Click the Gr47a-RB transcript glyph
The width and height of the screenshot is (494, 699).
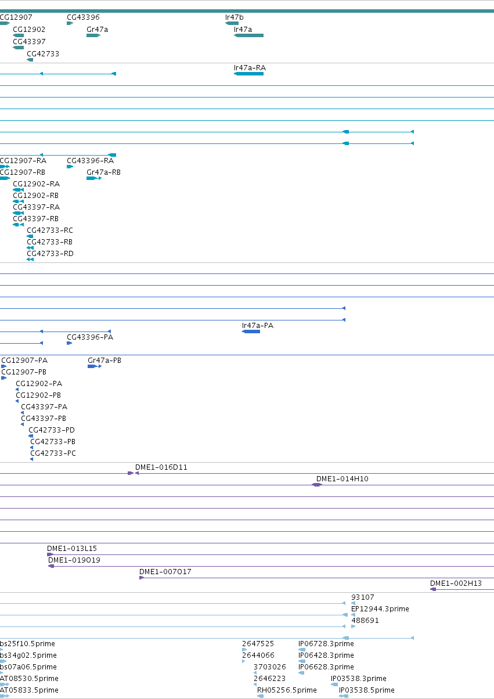(x=94, y=178)
